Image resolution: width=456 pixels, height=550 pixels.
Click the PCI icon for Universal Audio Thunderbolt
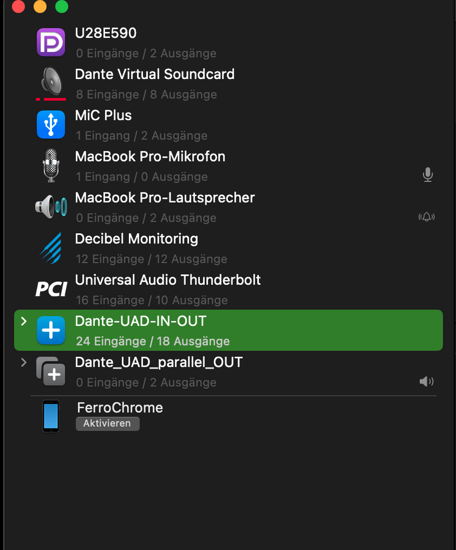click(x=51, y=289)
